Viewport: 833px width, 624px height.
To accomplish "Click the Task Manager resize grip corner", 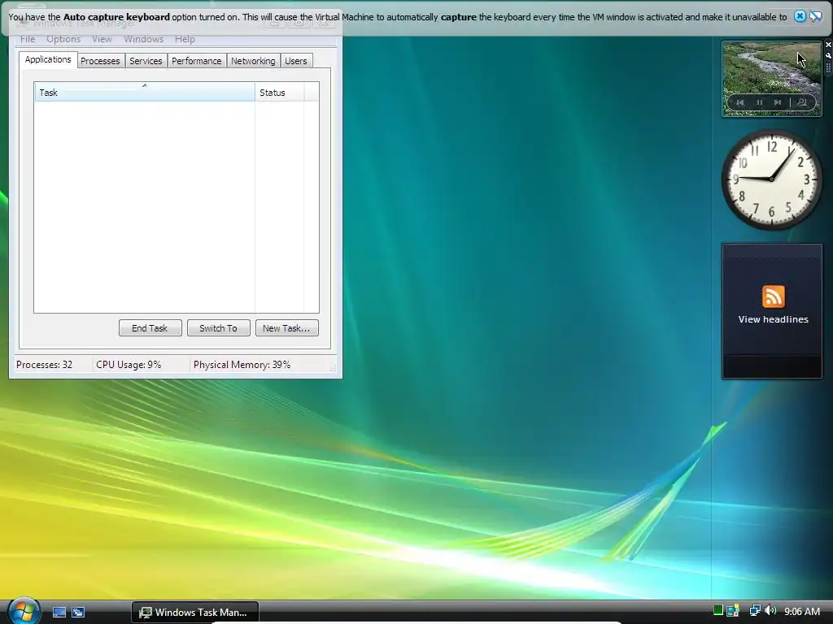I will (333, 368).
